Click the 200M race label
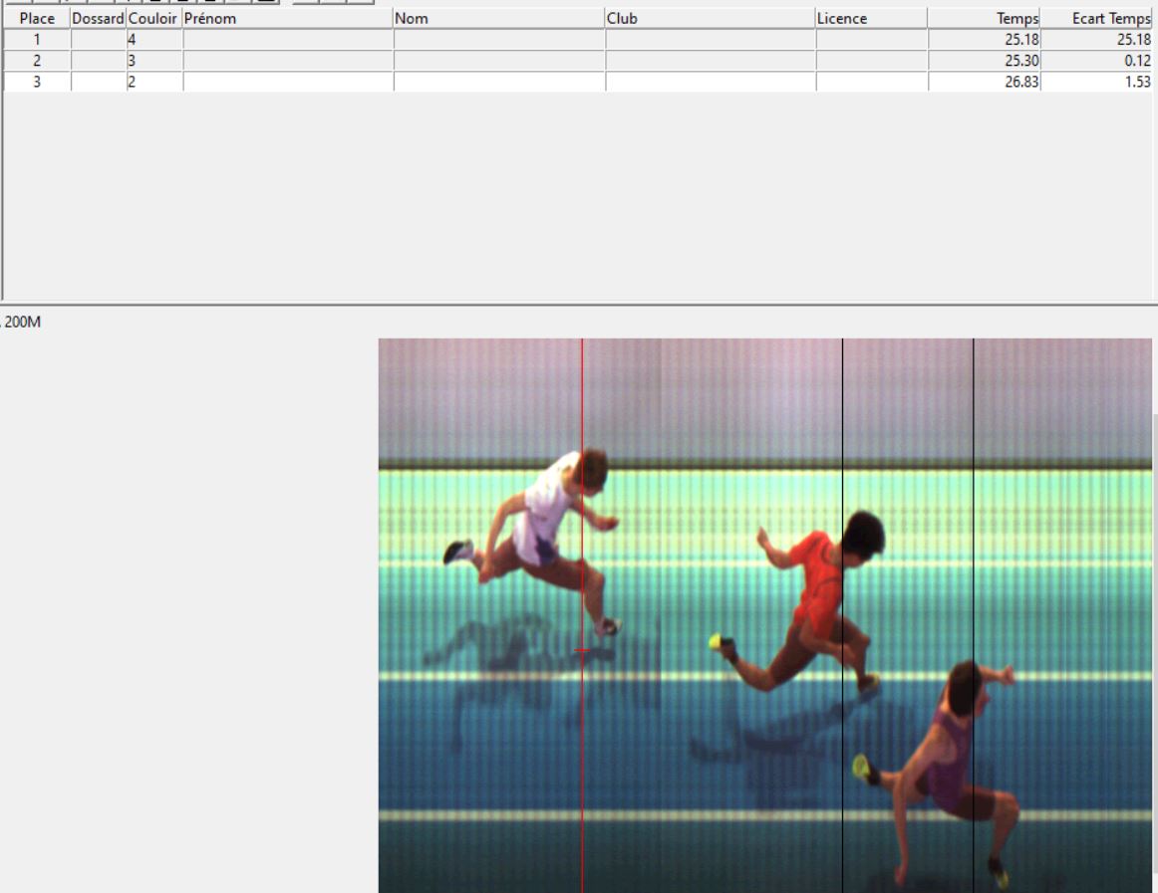1158x893 pixels. tap(22, 322)
